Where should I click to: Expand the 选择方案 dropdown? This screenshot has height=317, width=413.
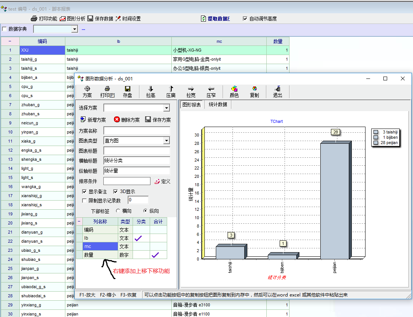[166, 108]
